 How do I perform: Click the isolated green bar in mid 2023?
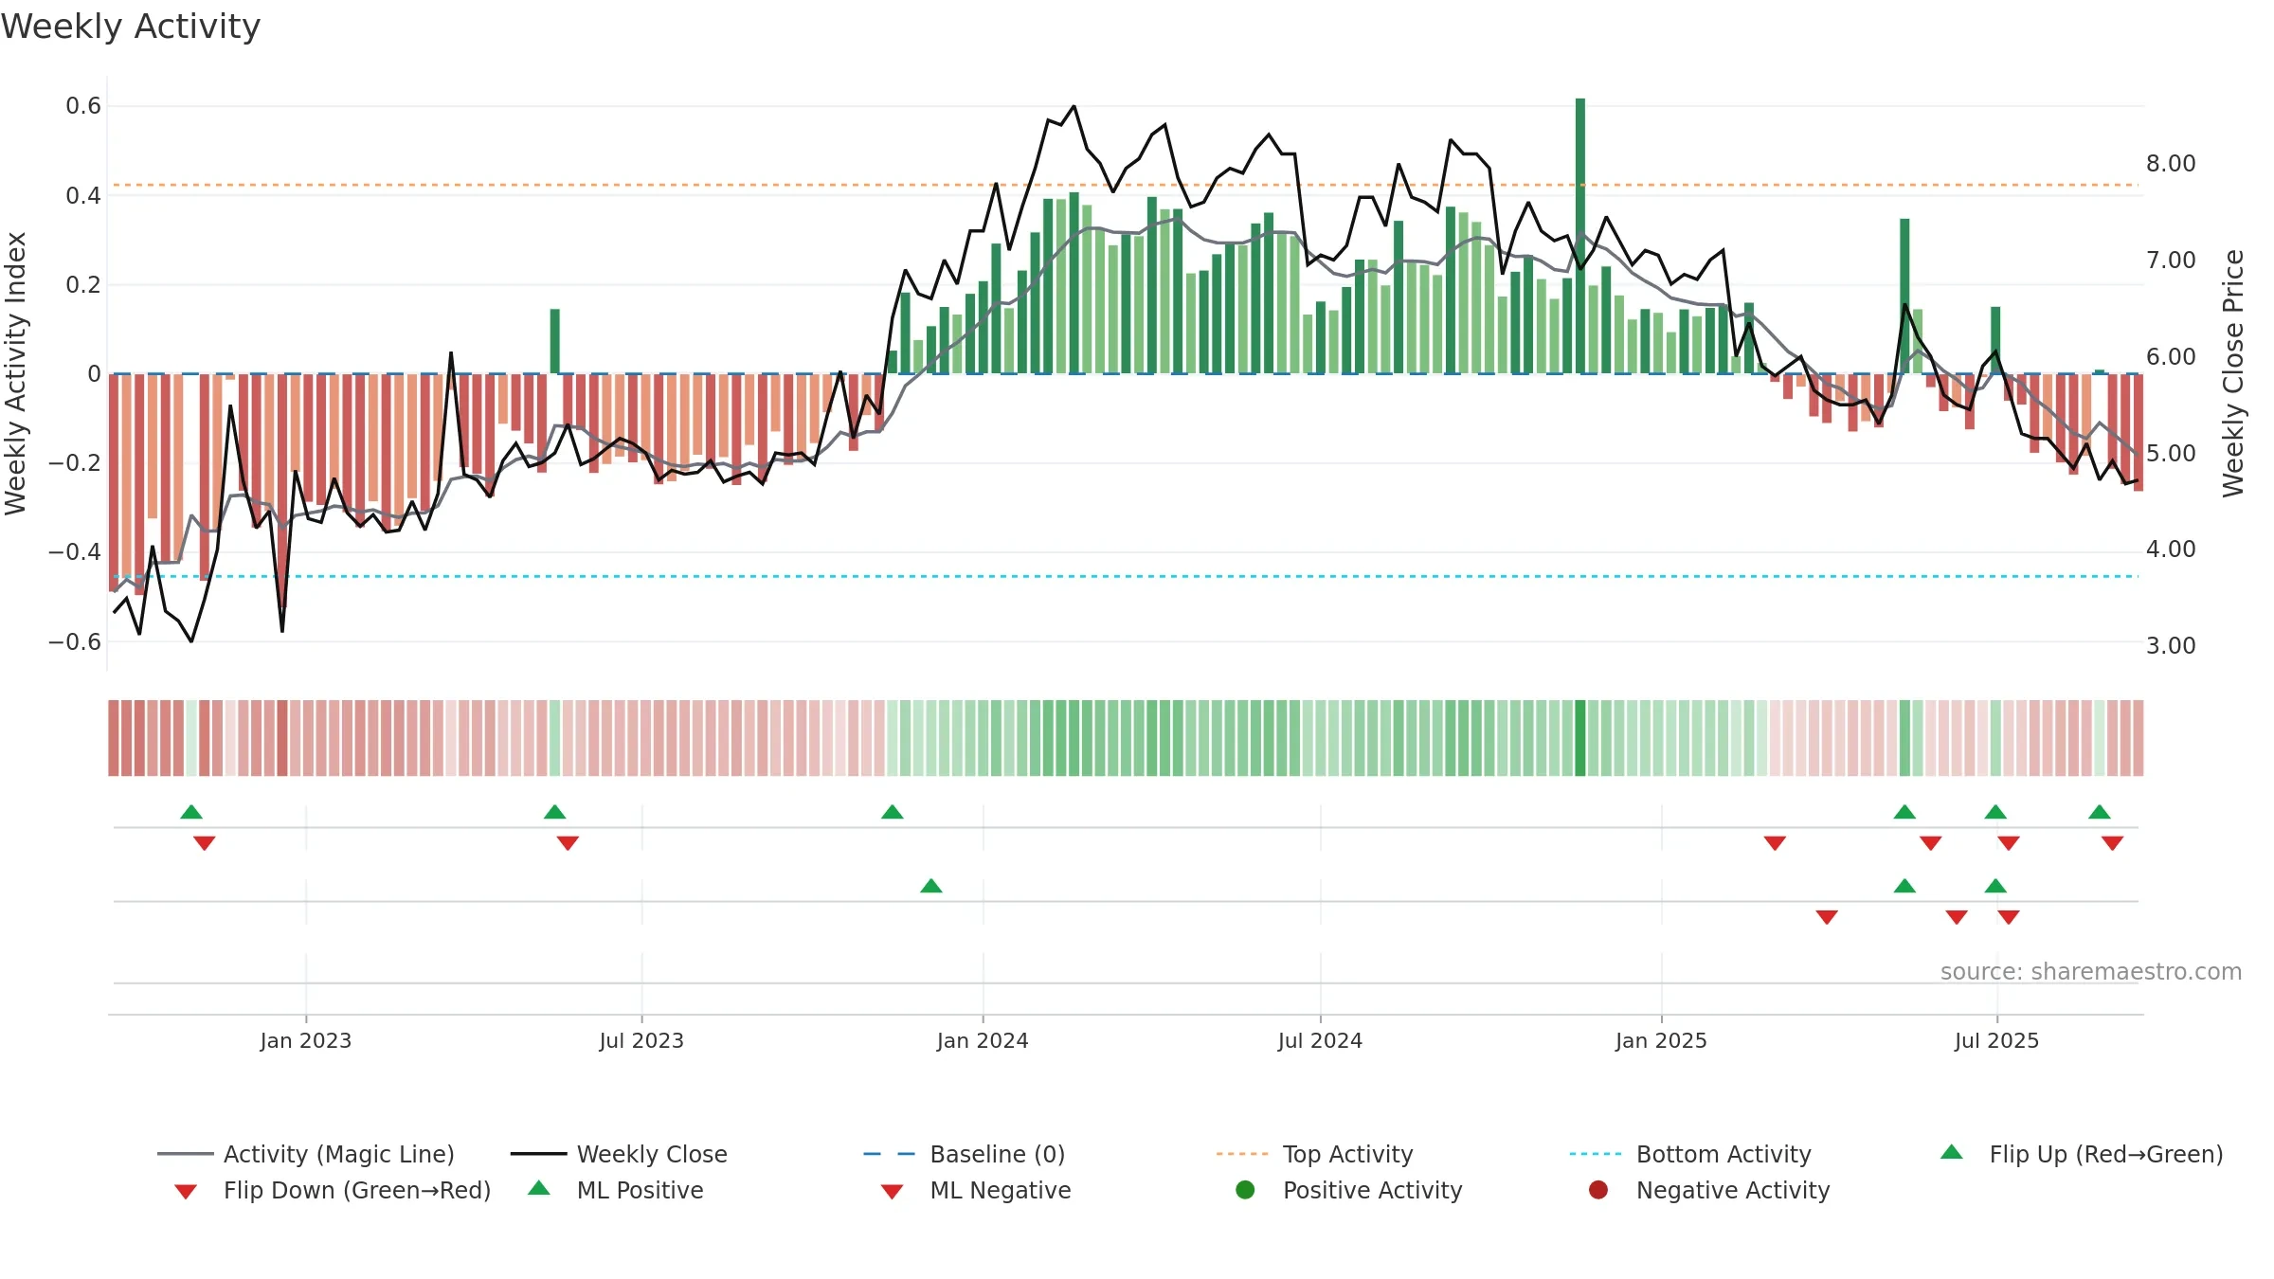point(555,341)
